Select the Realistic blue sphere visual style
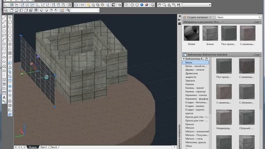 pyautogui.click(x=142, y=5)
